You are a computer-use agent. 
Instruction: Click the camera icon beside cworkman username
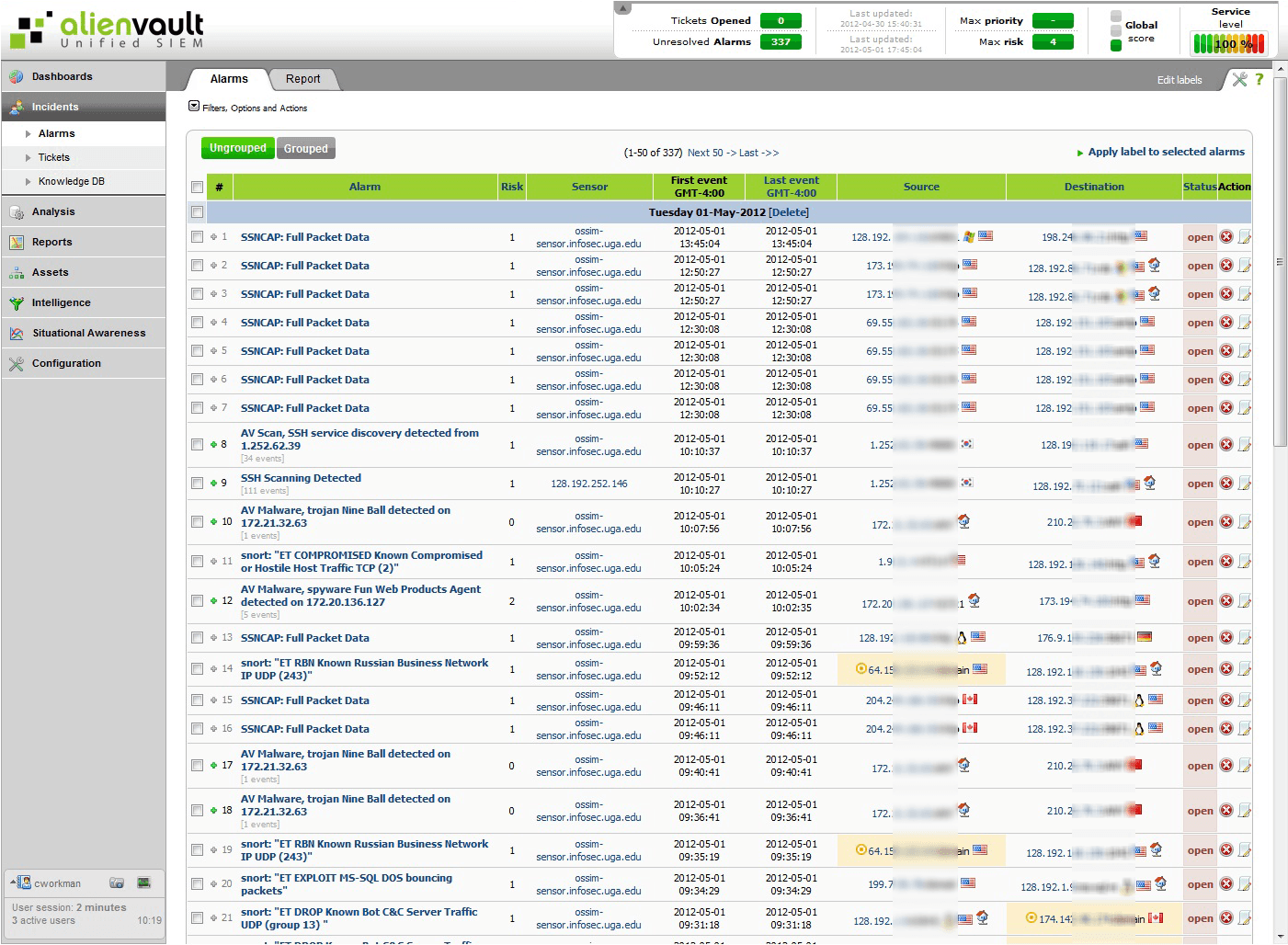117,882
